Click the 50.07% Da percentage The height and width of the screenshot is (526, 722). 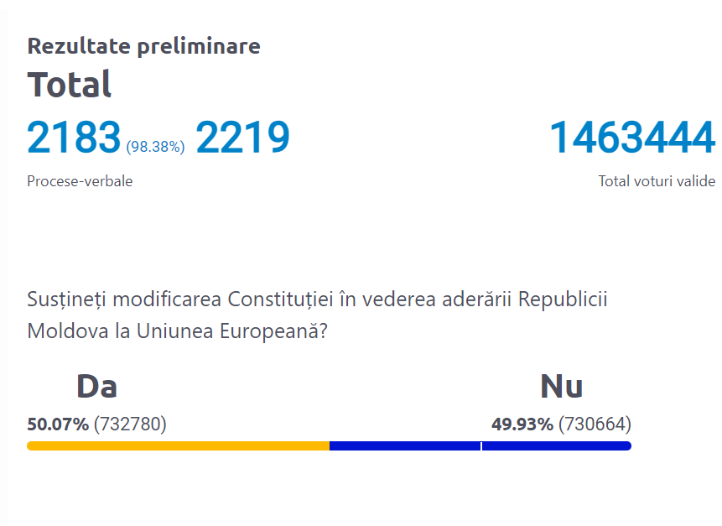[58, 424]
